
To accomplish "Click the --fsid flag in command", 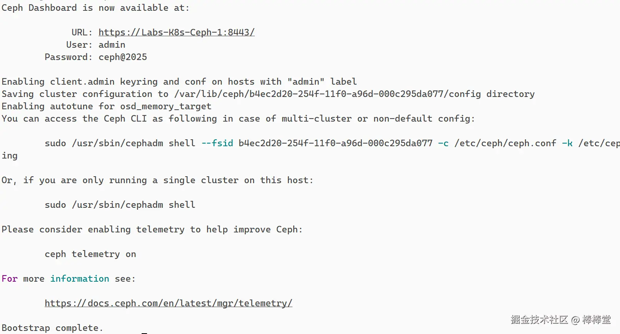I will coord(217,143).
